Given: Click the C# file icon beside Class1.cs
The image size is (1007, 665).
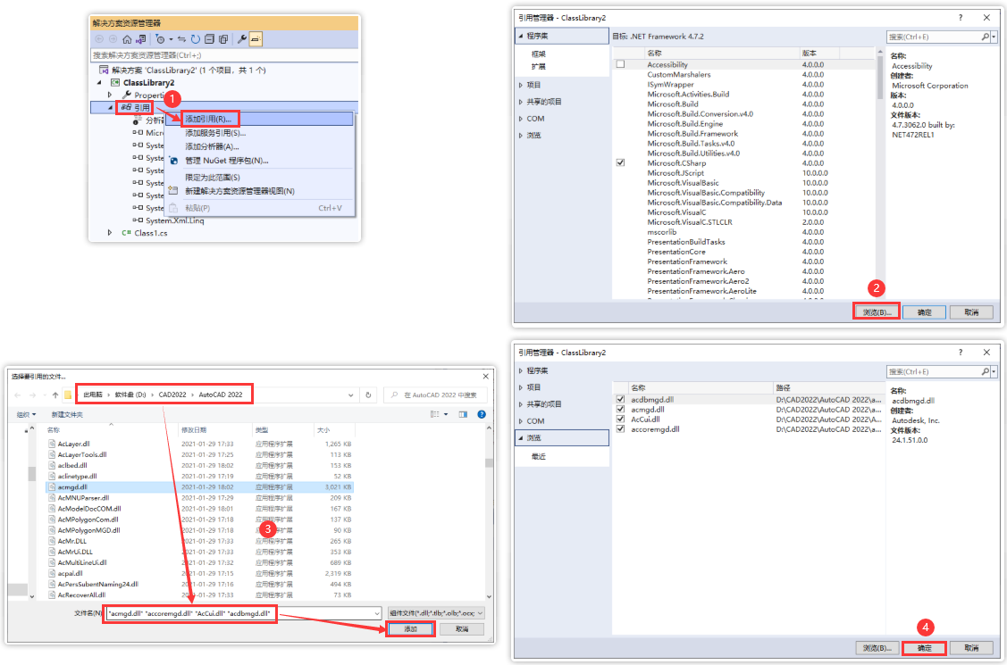Looking at the screenshot, I should (127, 233).
